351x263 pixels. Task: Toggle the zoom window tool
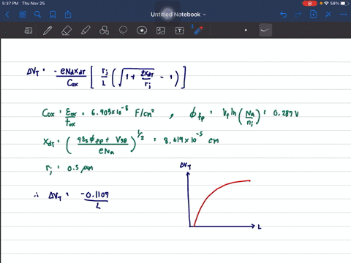(29, 31)
